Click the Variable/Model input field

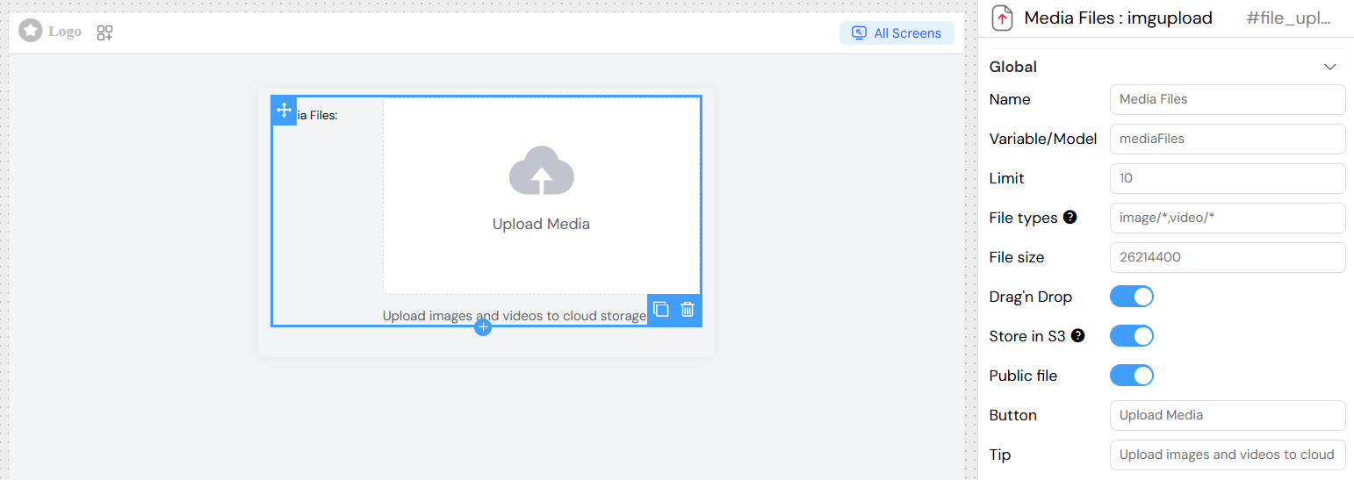pyautogui.click(x=1228, y=139)
